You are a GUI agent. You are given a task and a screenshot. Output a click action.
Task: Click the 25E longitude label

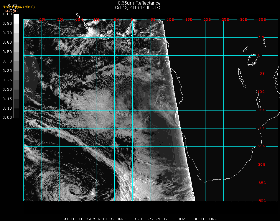(x=225, y=19)
